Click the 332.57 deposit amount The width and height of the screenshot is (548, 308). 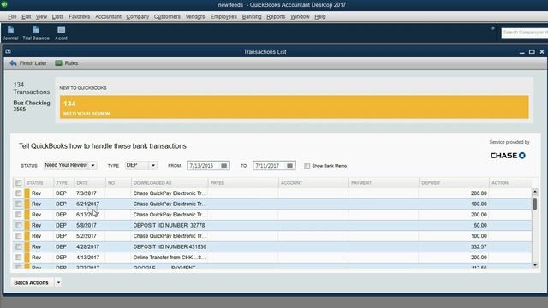pos(479,246)
